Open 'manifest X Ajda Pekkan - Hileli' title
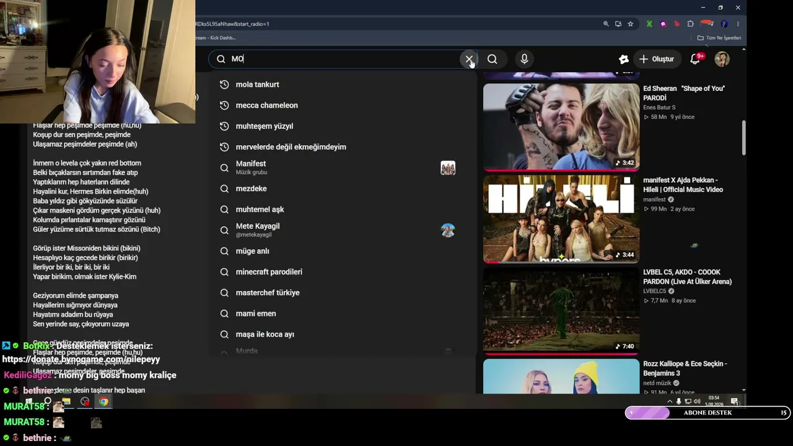 683,185
